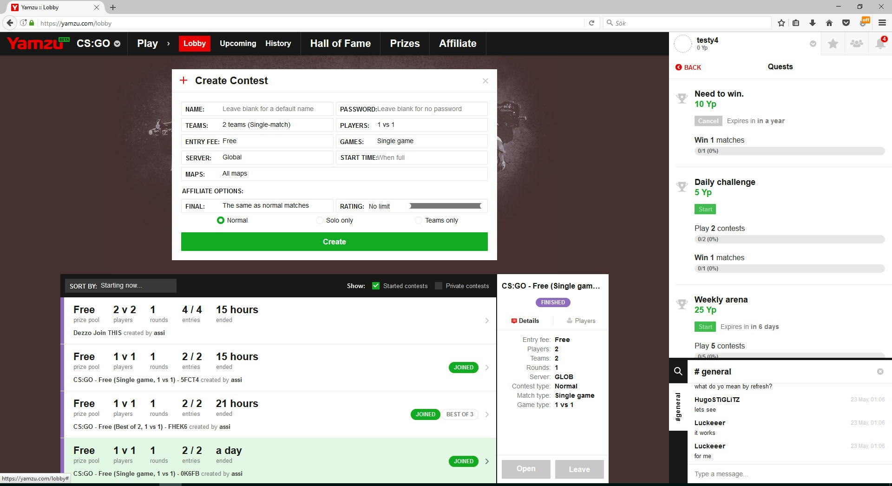Open Prizes page
Screen dimensions: 892x486
[405, 44]
